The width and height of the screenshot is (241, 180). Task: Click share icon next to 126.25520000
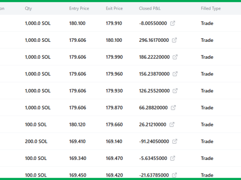(175, 91)
